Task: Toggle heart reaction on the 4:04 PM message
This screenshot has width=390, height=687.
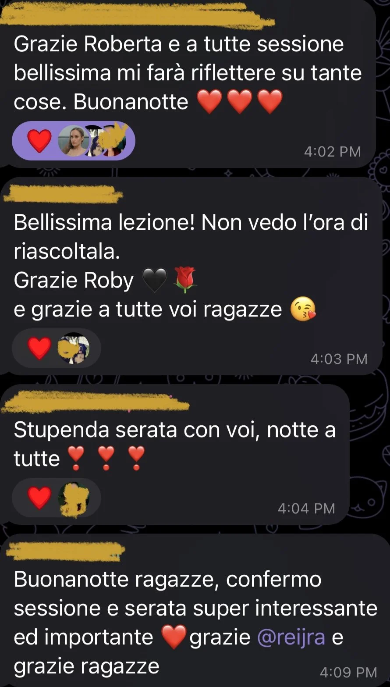Action: point(39,498)
